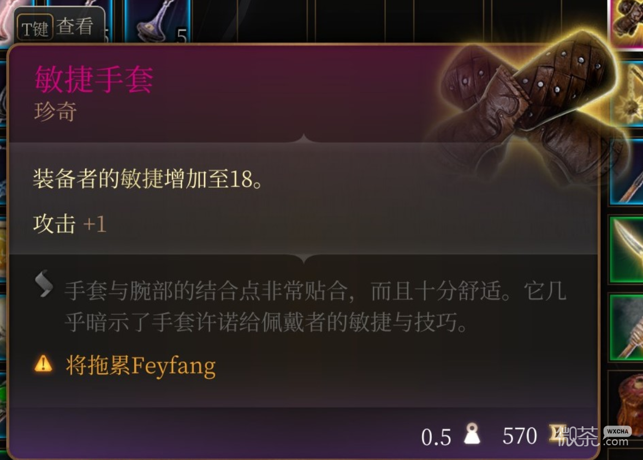Click the 敏捷手套 item title
The image size is (643, 460).
click(x=94, y=79)
